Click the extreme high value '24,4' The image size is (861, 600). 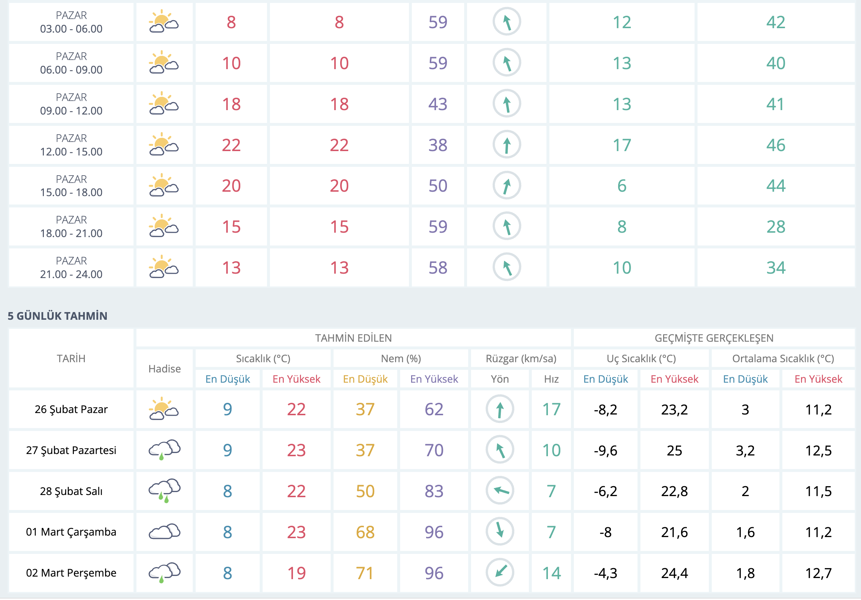tap(674, 573)
